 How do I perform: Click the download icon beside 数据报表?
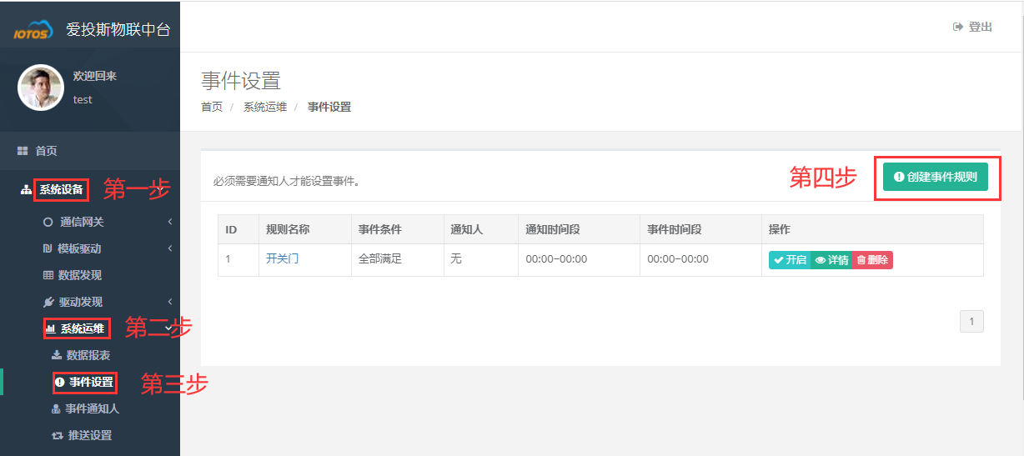pyautogui.click(x=57, y=355)
